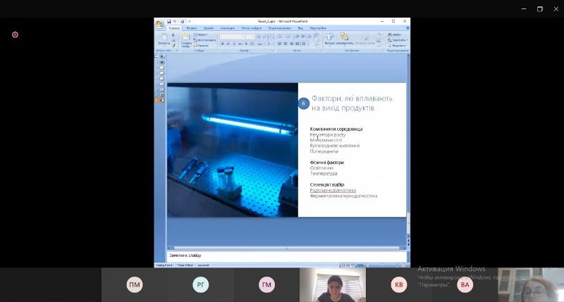Open the font size combo box
Screen dimensions: 564x302
[250, 37]
